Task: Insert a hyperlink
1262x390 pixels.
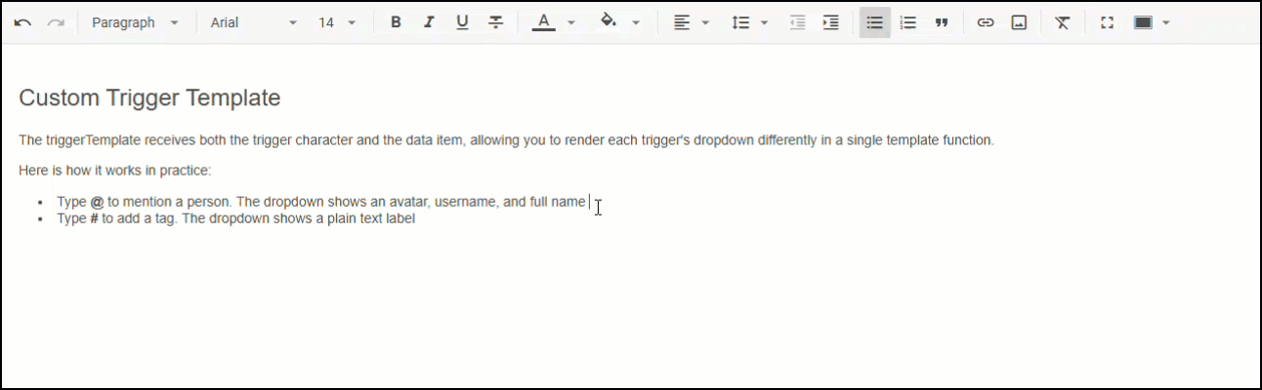Action: click(x=986, y=22)
